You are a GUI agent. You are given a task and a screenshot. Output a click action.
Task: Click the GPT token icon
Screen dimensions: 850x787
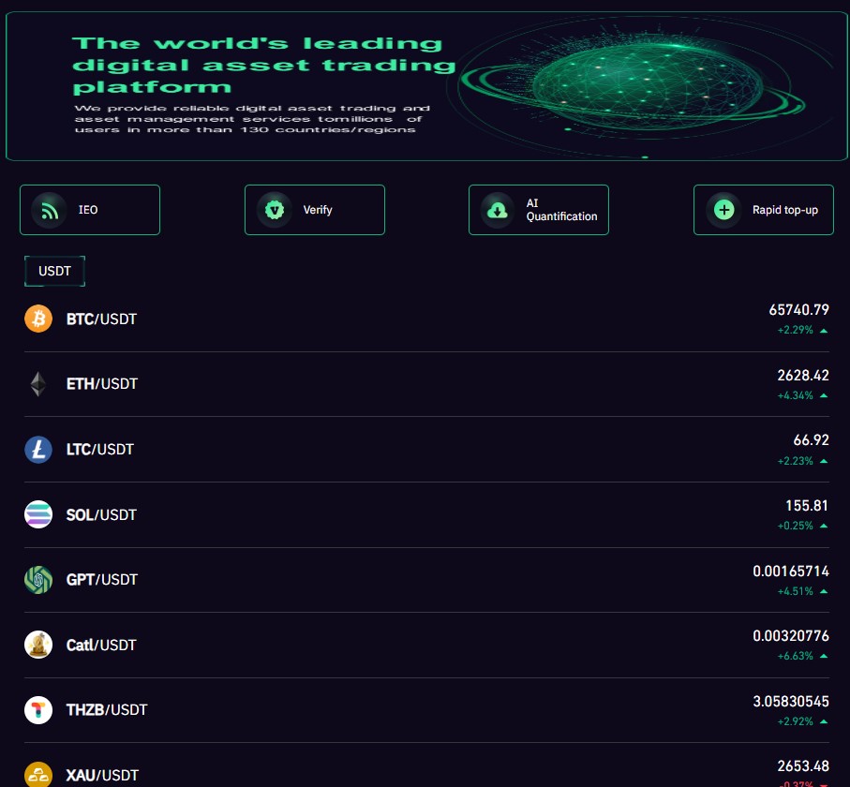pos(38,579)
